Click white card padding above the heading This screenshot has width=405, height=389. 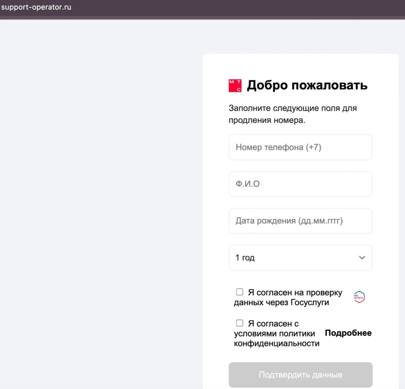click(300, 65)
